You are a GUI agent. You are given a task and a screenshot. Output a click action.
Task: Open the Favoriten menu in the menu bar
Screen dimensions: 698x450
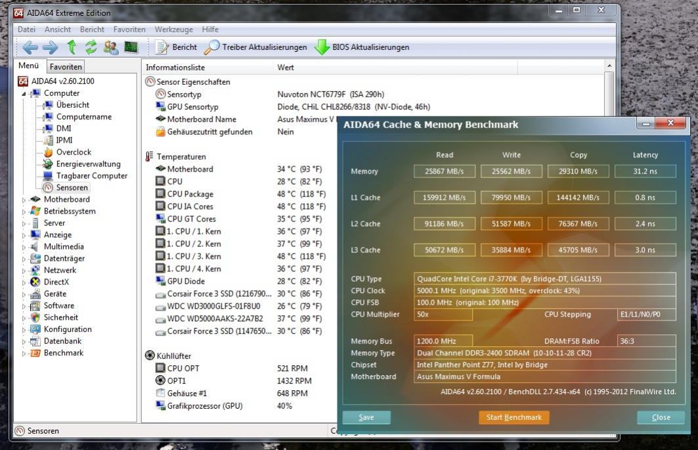pos(129,30)
